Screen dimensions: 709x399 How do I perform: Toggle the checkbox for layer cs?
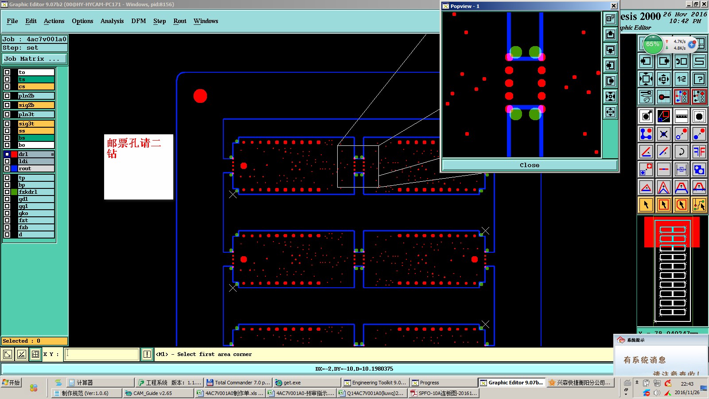[7, 86]
